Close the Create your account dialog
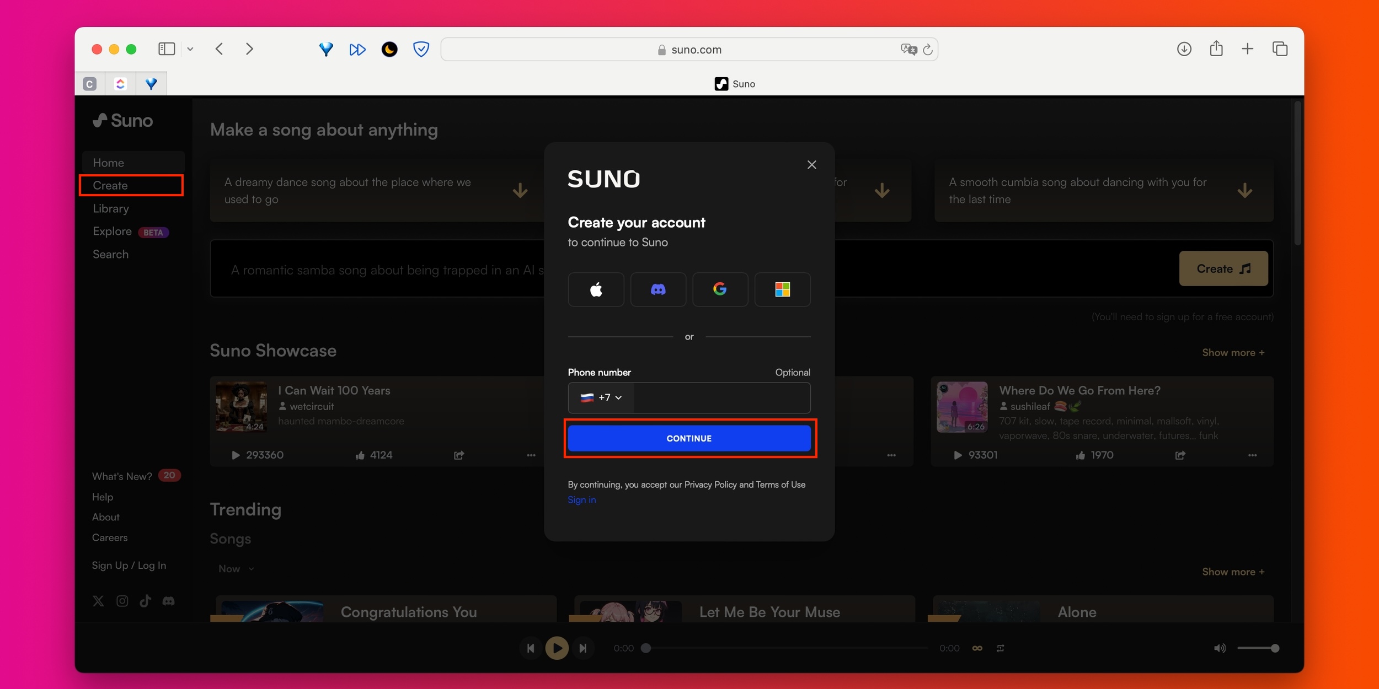 tap(811, 165)
